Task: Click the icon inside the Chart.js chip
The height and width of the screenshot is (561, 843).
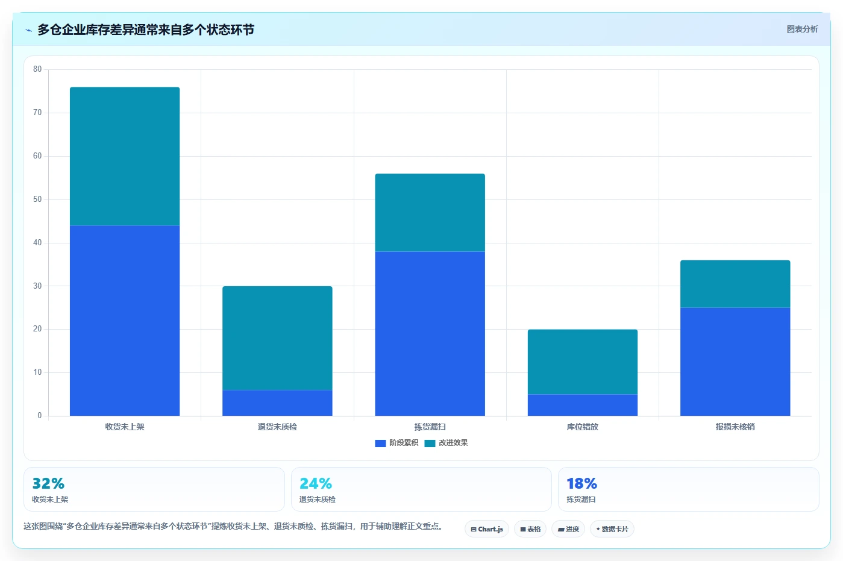Action: (474, 530)
